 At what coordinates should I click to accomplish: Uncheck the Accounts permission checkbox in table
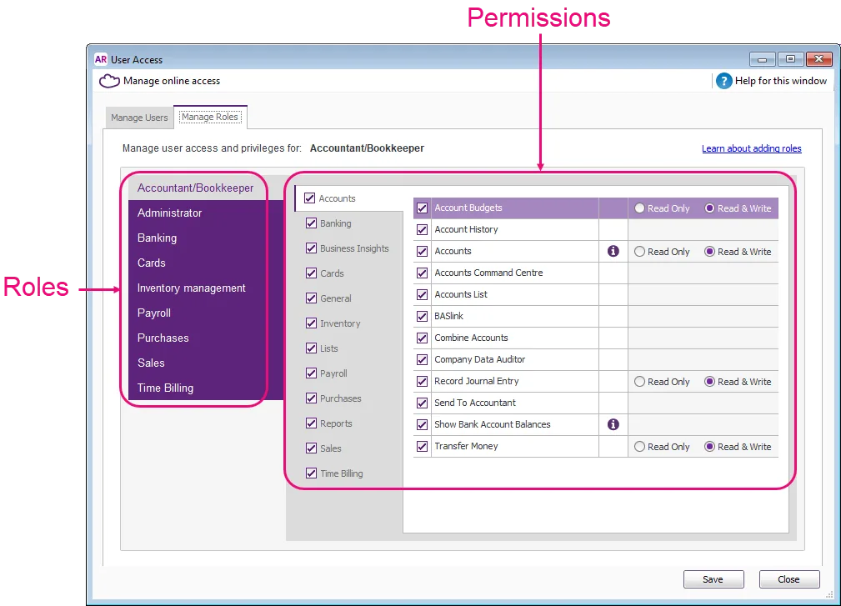click(x=422, y=251)
